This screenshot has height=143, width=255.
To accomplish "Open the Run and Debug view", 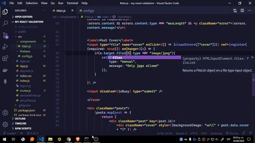I will tap(5, 47).
